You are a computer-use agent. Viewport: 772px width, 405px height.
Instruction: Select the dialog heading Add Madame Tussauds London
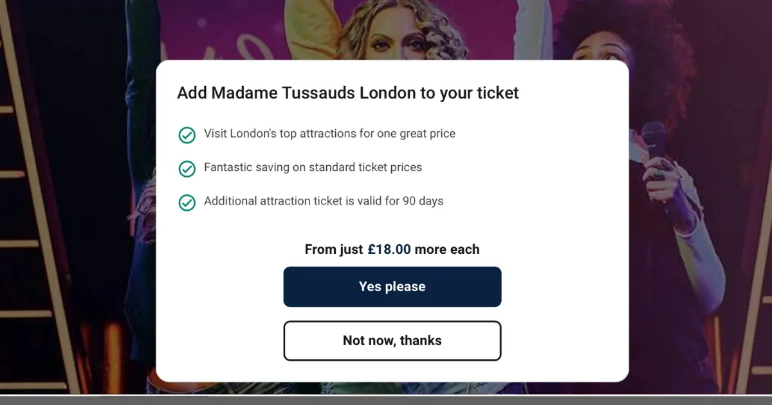(x=348, y=93)
